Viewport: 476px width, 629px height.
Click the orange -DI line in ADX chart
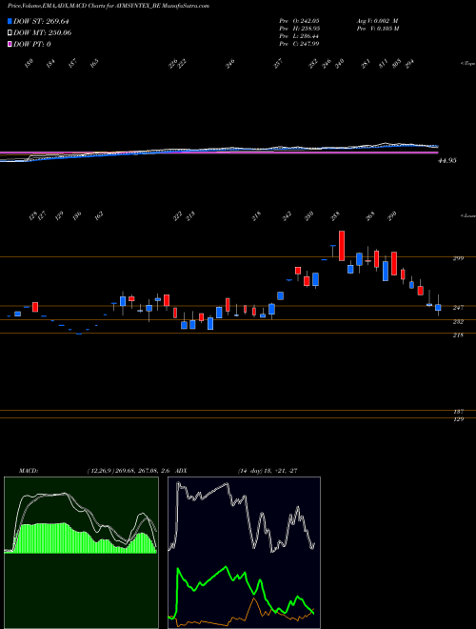click(254, 599)
